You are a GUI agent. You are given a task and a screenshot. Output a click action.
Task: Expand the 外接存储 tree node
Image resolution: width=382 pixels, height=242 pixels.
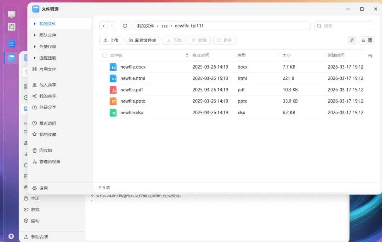click(35, 46)
